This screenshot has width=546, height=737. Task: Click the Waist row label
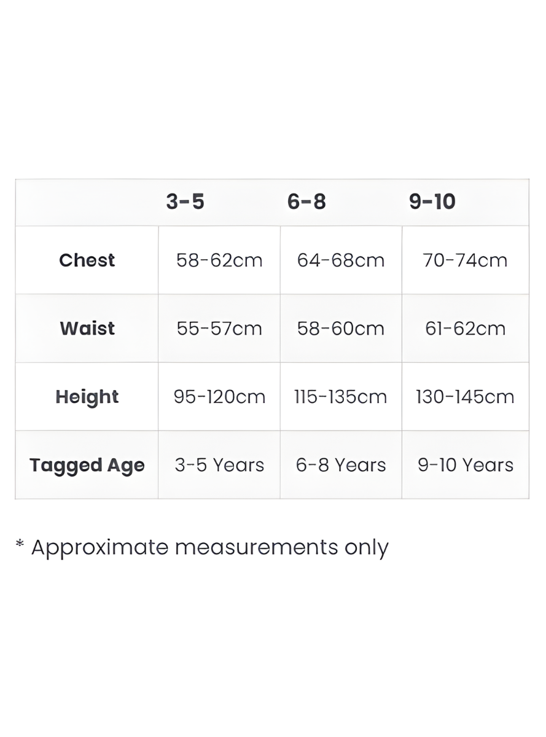[x=87, y=329]
